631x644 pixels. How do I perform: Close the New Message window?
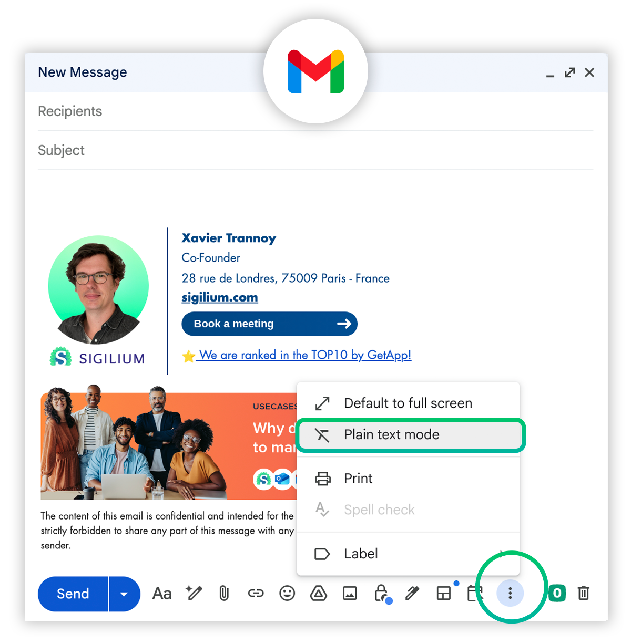coord(589,72)
